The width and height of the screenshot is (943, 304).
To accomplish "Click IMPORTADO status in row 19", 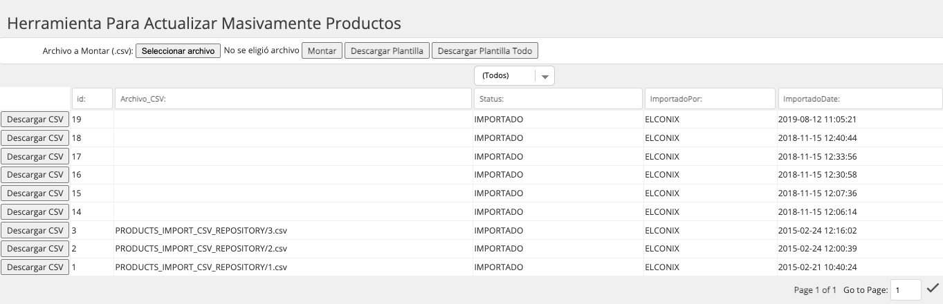I will coord(499,120).
